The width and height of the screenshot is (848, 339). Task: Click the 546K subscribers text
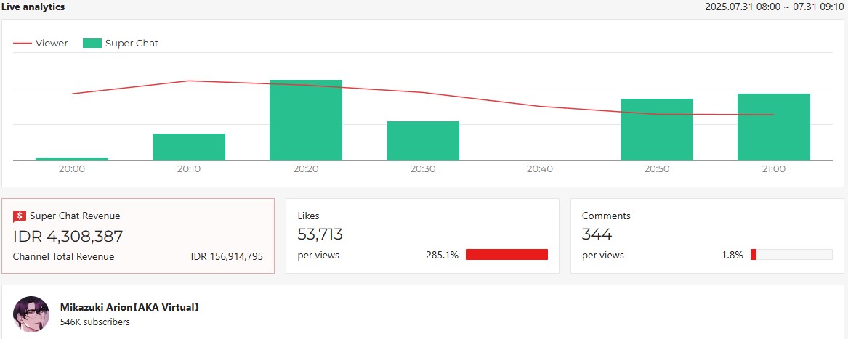point(95,322)
